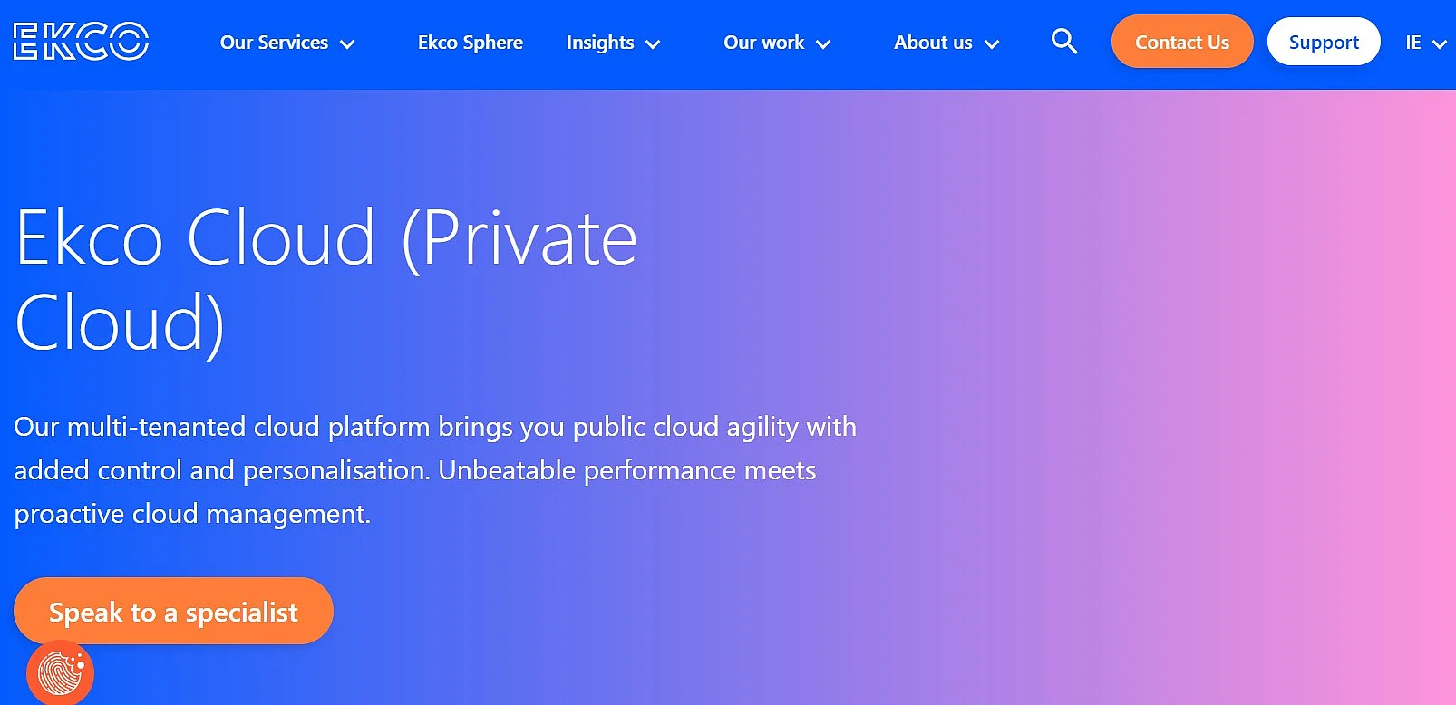The height and width of the screenshot is (705, 1456).
Task: Expand the Our work dropdown chevron
Action: 823,43
